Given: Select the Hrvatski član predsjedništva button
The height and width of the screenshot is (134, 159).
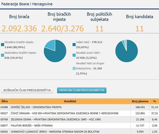Looking at the screenshot, I should click(82, 90).
